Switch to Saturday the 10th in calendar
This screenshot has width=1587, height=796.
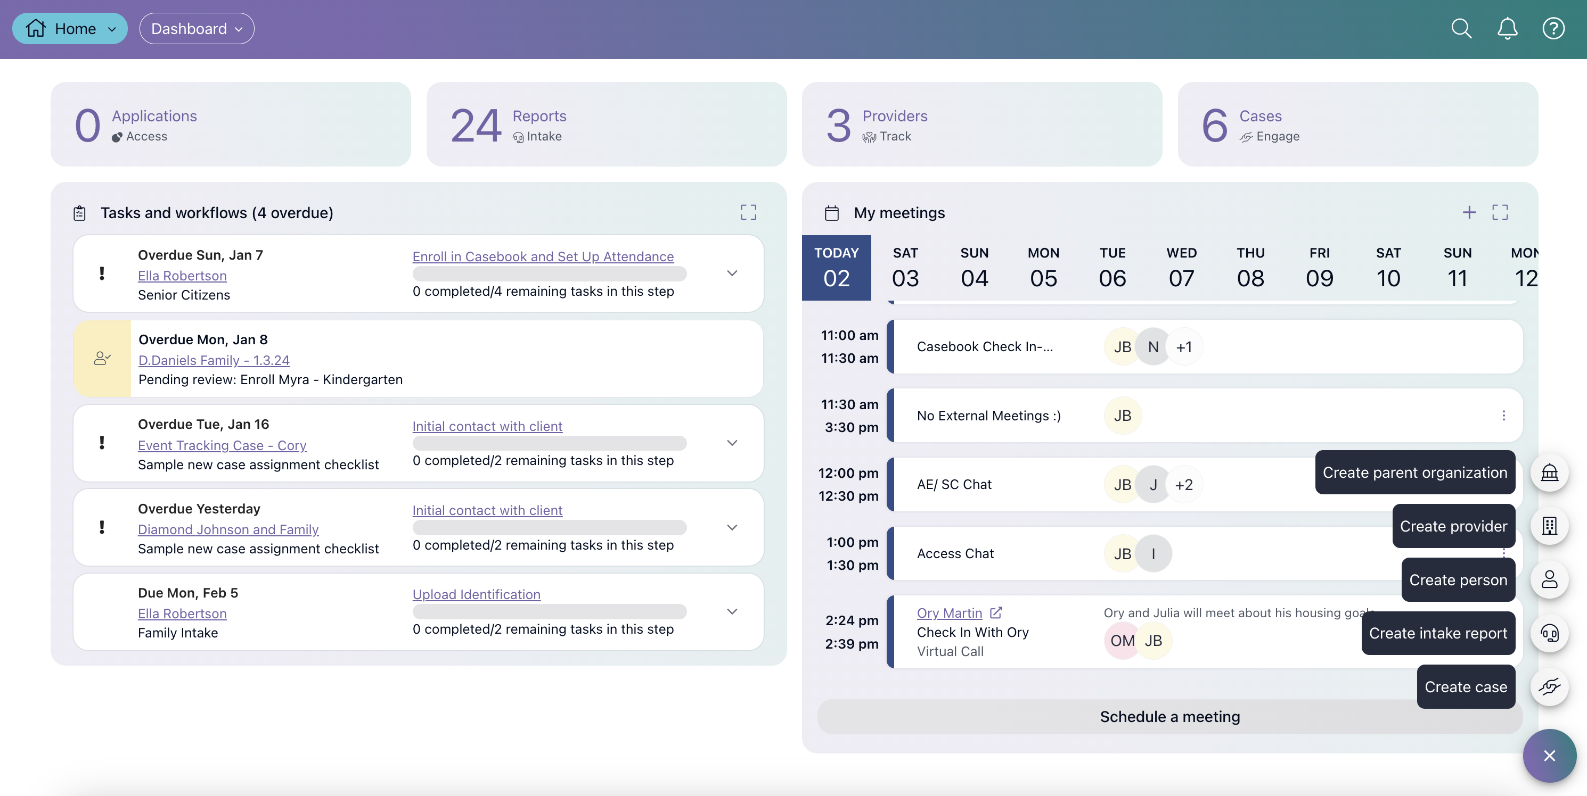[x=1389, y=268]
